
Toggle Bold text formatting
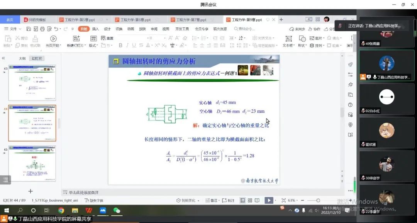(120, 45)
